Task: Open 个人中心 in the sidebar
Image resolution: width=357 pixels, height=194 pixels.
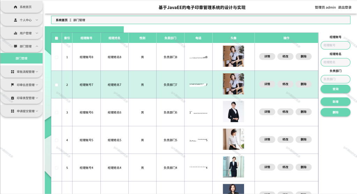Action: click(x=21, y=20)
